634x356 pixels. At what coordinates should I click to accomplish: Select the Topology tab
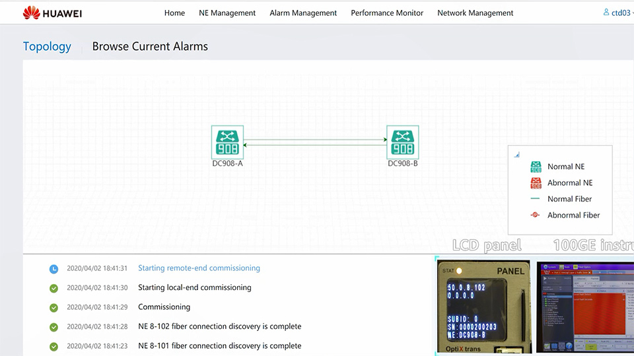[x=47, y=46]
